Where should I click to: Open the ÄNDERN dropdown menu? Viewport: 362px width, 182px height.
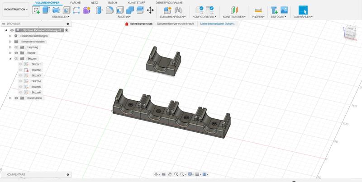click(124, 17)
